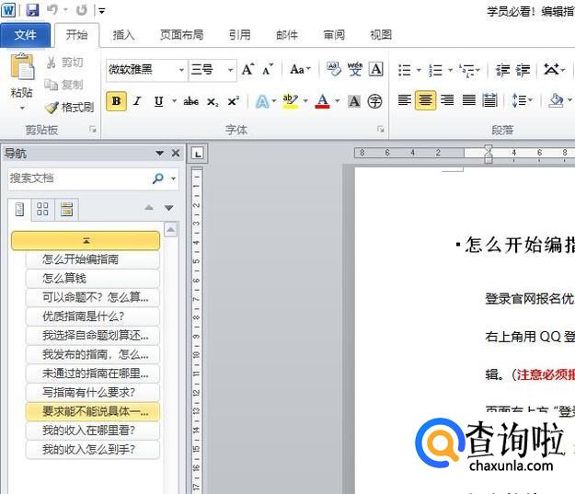Screen dimensions: 575x494
Task: Click the Decrease Indent icon
Action: tap(502, 70)
